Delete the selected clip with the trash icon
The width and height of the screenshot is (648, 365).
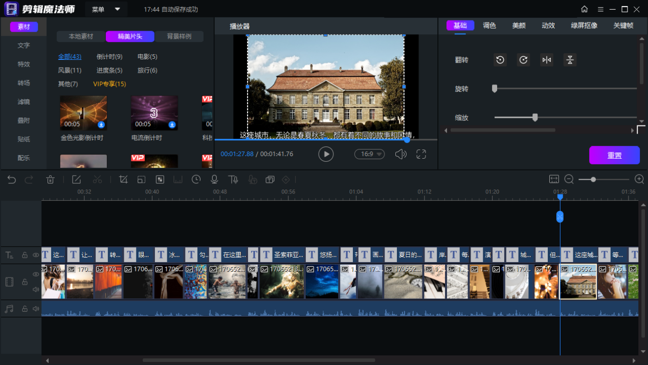[x=50, y=180]
